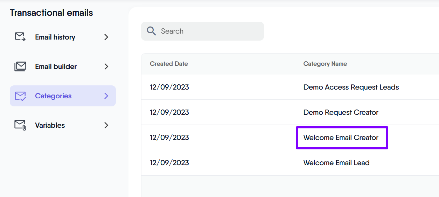Open the Variables menu item

(50, 125)
